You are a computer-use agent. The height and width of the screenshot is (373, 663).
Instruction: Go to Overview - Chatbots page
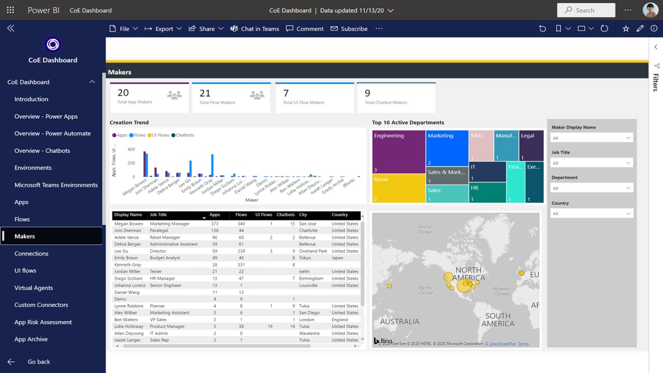[42, 151]
